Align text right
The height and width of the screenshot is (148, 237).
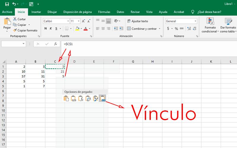click(x=108, y=28)
